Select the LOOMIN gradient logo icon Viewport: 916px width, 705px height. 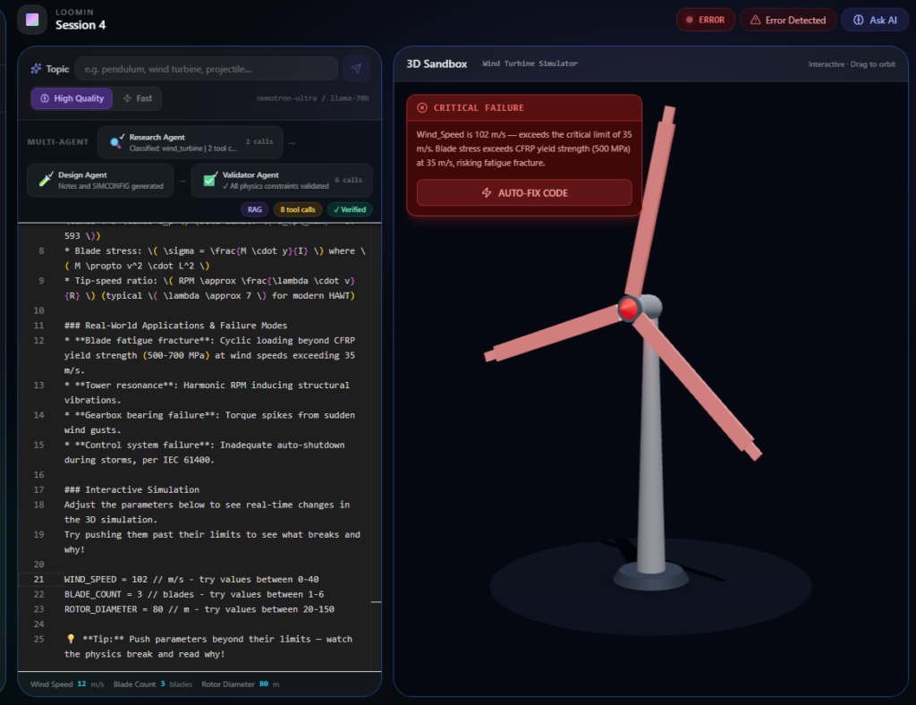tap(31, 18)
